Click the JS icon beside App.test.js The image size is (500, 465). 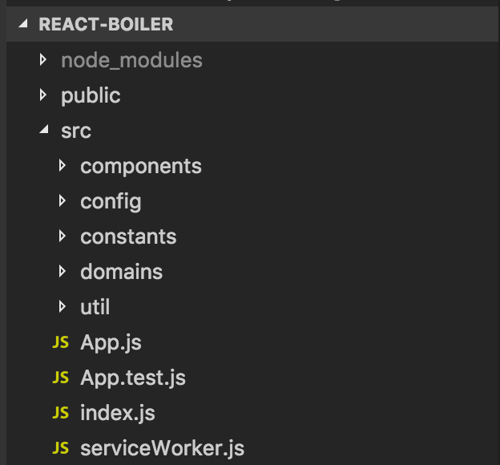(60, 378)
